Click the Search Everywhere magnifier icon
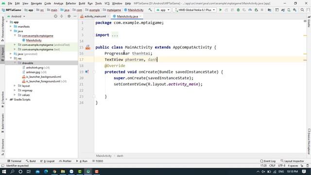Image resolution: width=311 pixels, height=175 pixels. (x=302, y=10)
